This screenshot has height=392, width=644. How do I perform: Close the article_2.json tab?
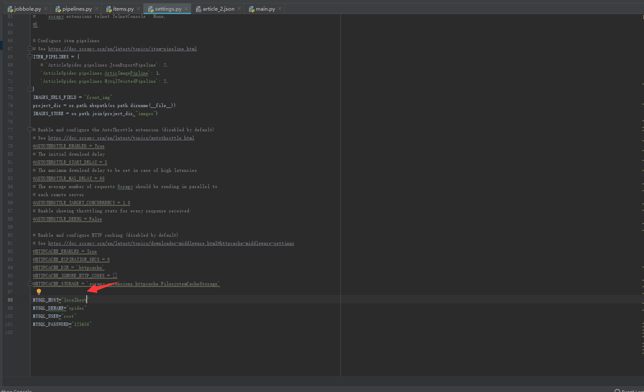click(239, 9)
